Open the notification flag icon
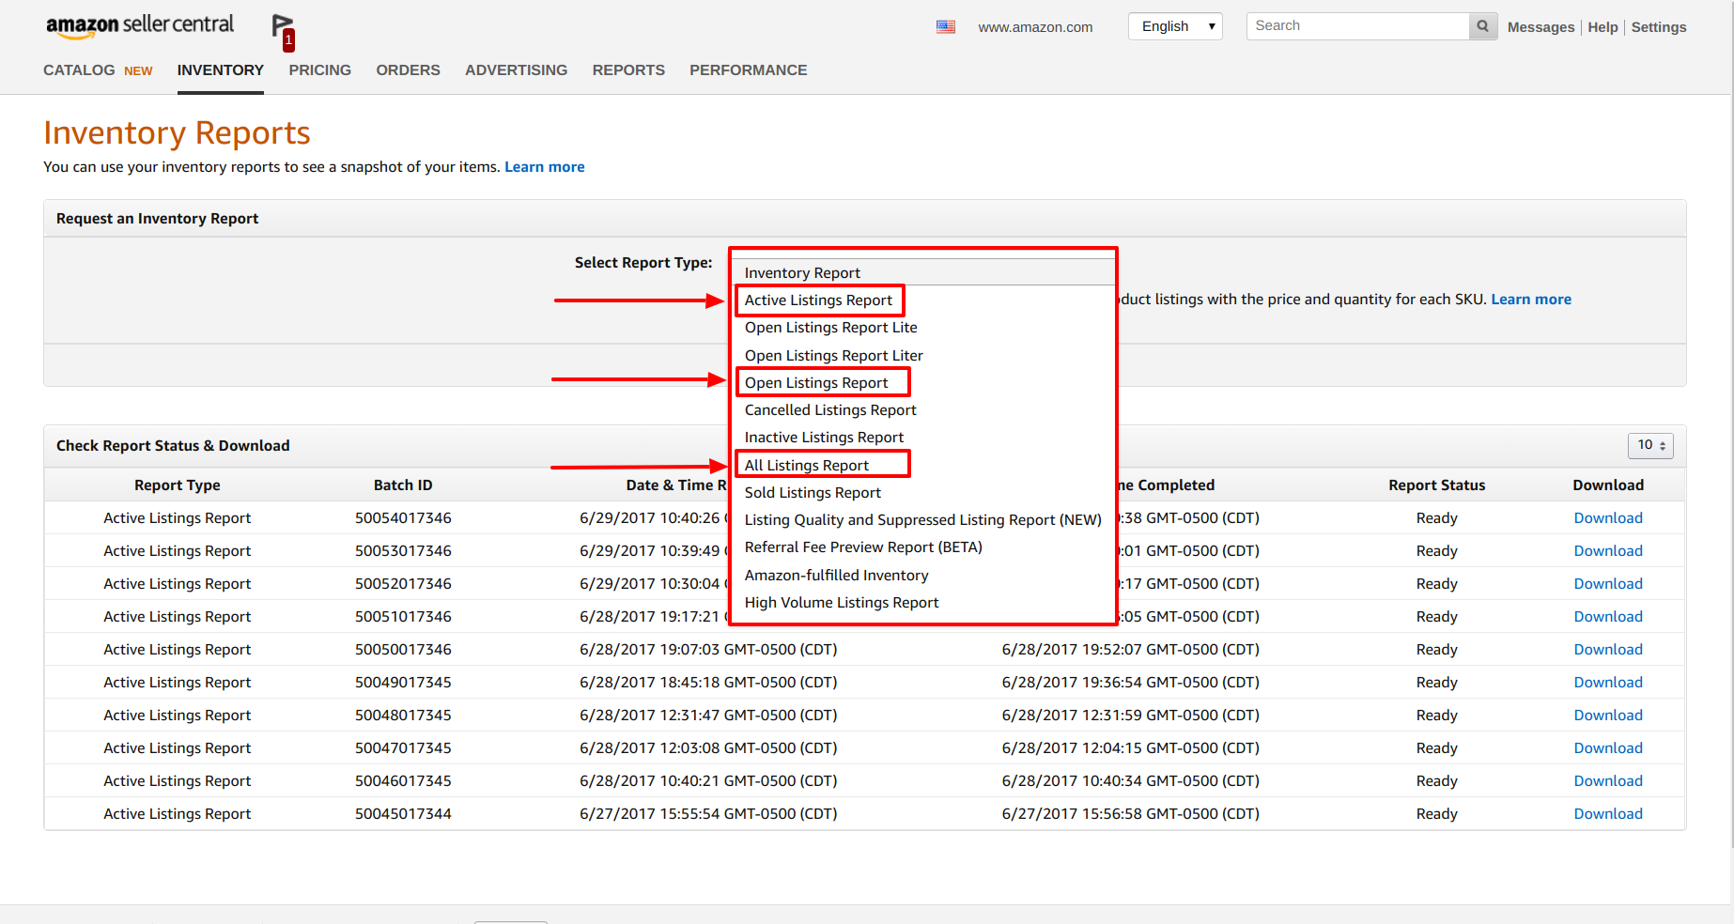The image size is (1734, 924). coord(283,32)
